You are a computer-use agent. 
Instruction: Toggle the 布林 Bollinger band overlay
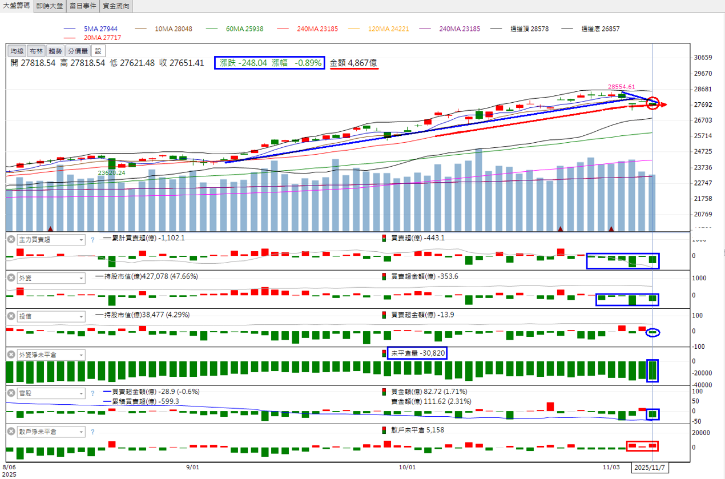coord(37,51)
